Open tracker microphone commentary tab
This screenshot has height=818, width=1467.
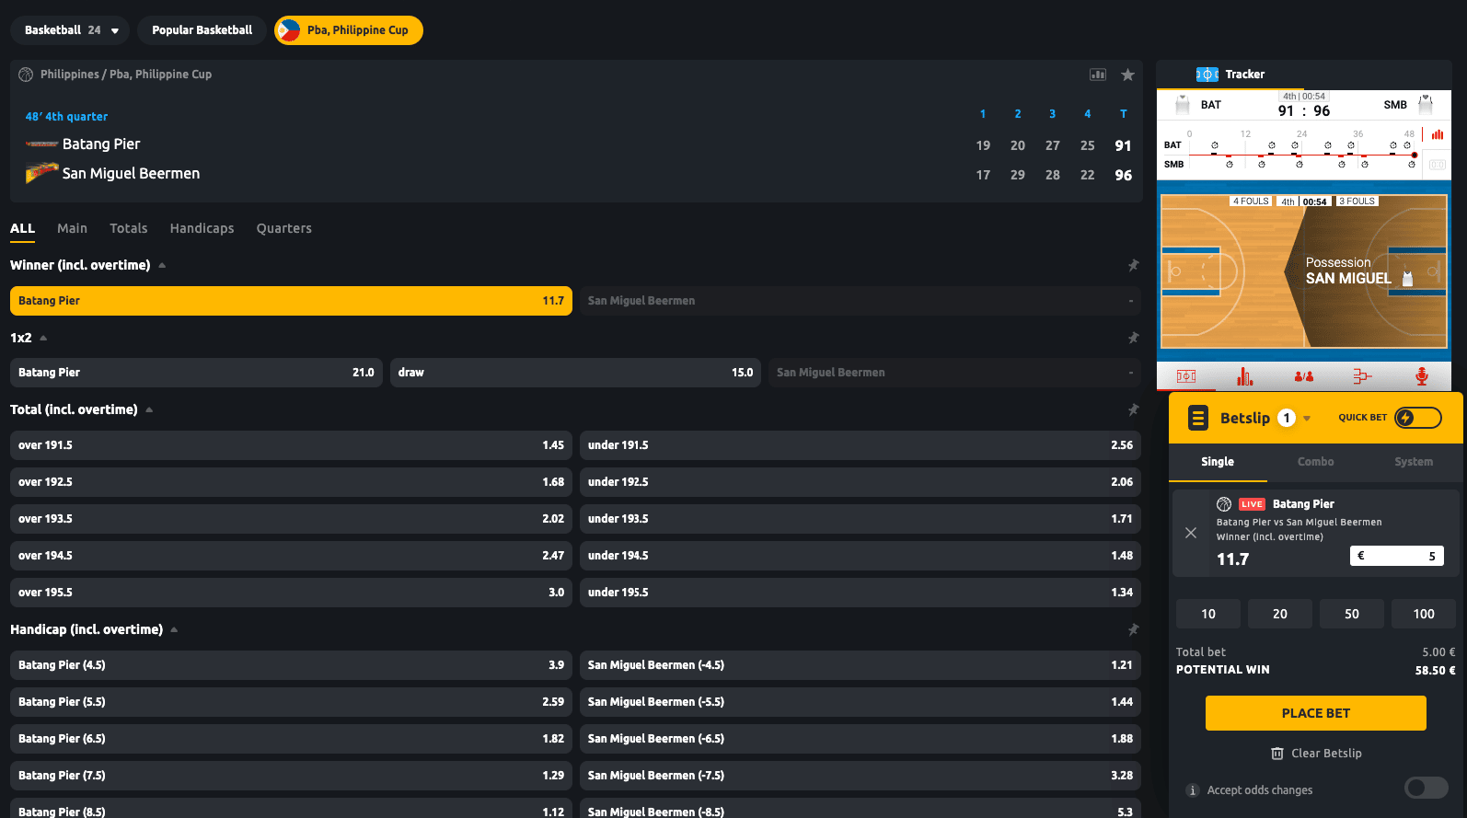(1421, 376)
